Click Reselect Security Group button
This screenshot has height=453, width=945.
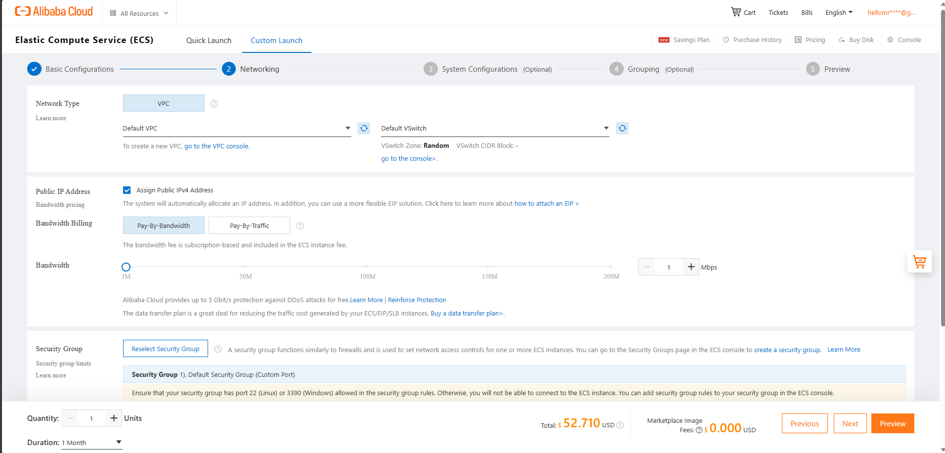point(166,349)
